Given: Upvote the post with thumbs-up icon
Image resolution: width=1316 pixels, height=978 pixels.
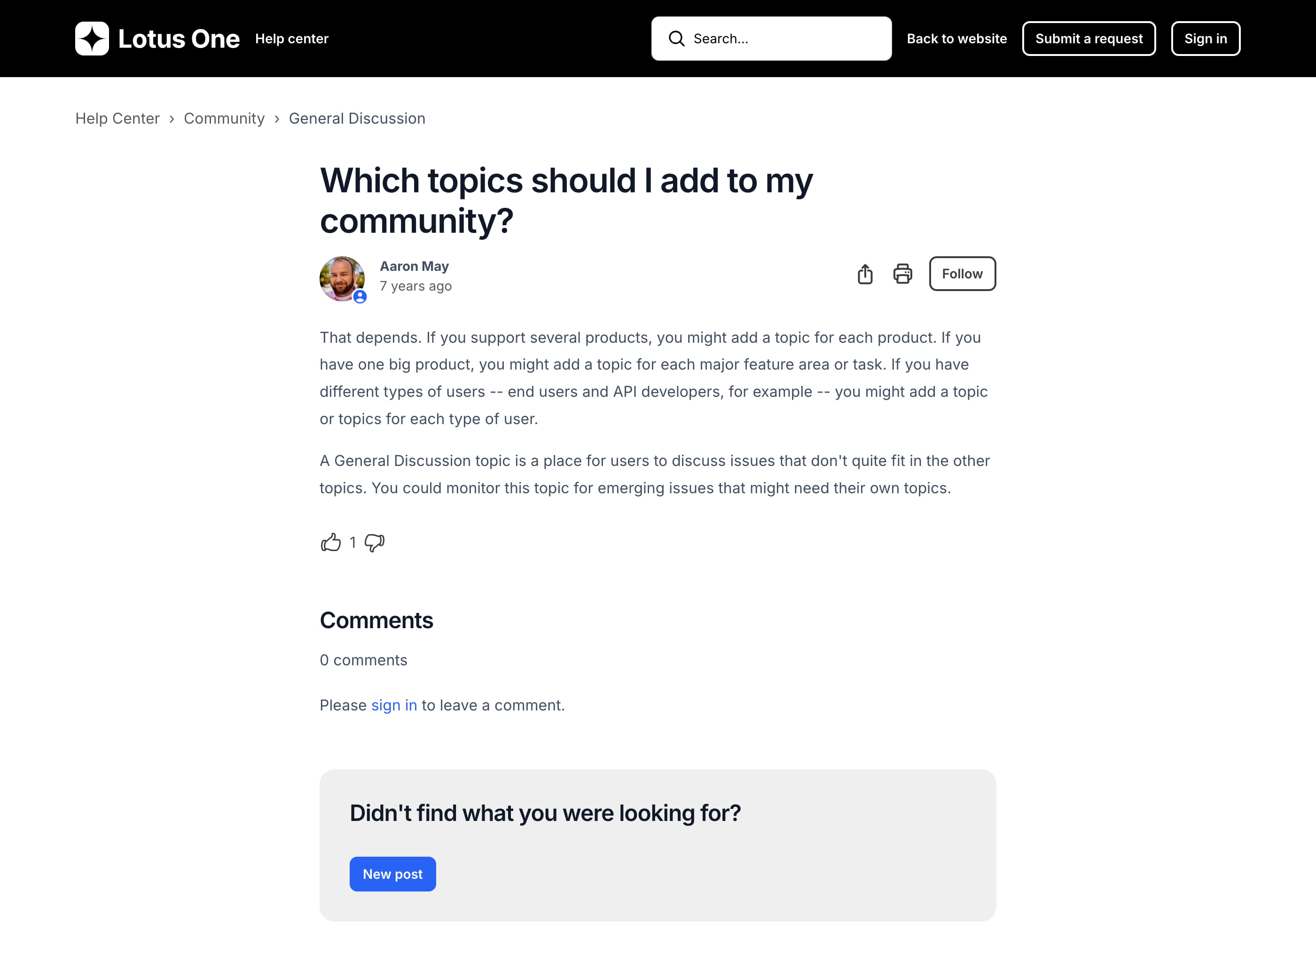Looking at the screenshot, I should point(331,542).
